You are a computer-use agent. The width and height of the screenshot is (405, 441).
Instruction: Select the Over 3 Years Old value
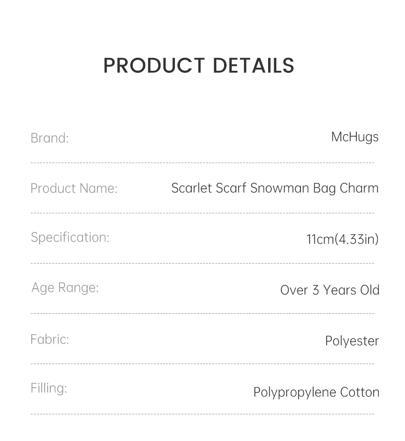tap(330, 290)
